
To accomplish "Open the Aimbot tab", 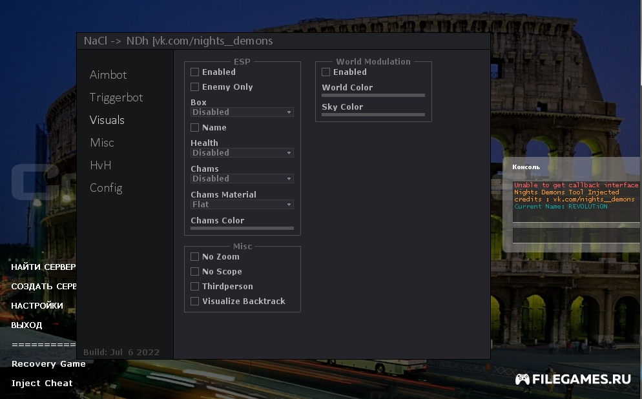I will 108,75.
